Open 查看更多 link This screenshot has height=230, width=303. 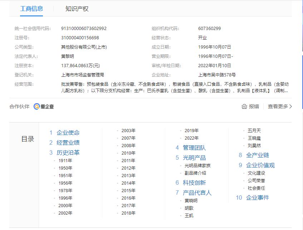click(x=278, y=106)
